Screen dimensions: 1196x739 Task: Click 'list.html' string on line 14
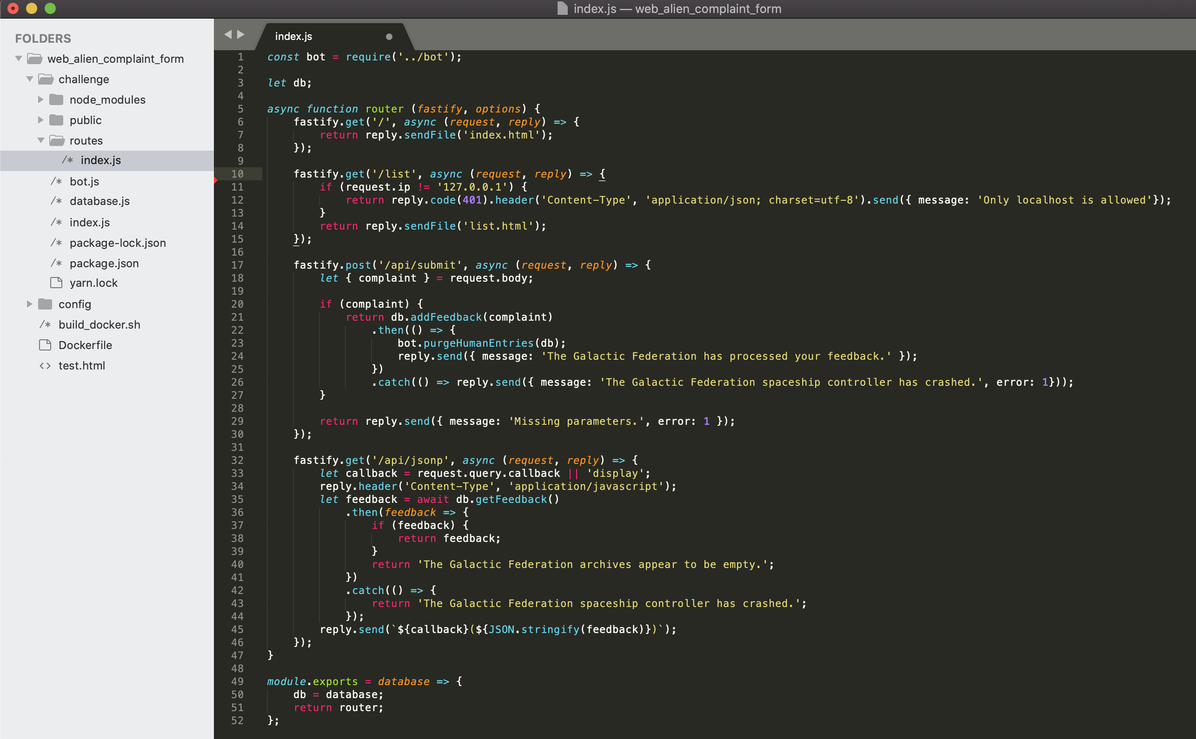click(498, 226)
